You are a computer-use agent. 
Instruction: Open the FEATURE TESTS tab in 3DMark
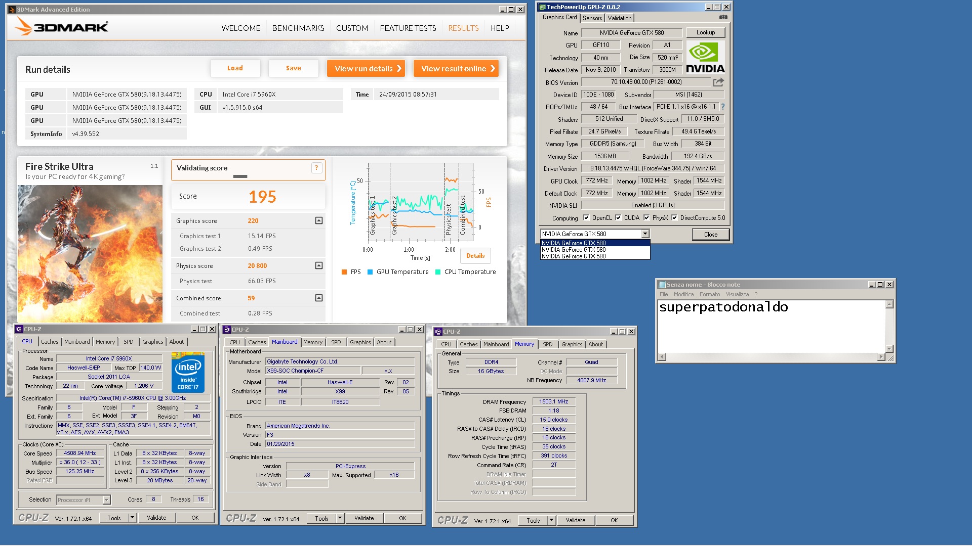(408, 28)
